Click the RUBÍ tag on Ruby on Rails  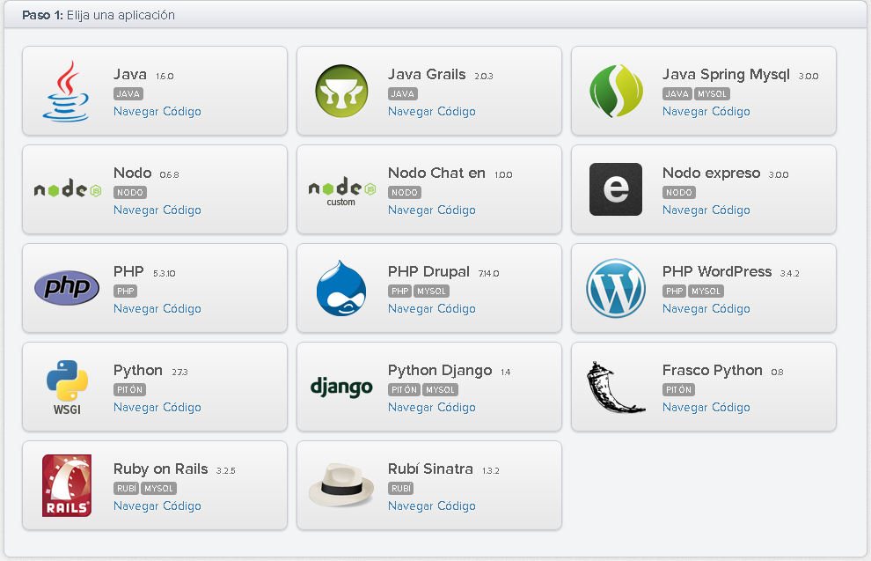[x=126, y=488]
